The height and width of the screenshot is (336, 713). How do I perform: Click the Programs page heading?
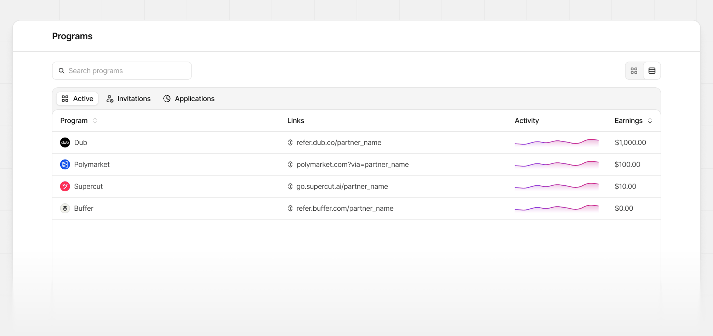[72, 36]
